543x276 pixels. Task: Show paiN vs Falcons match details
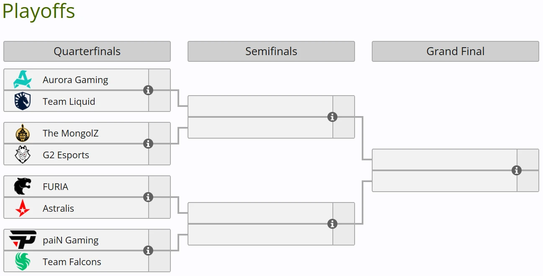[148, 251]
